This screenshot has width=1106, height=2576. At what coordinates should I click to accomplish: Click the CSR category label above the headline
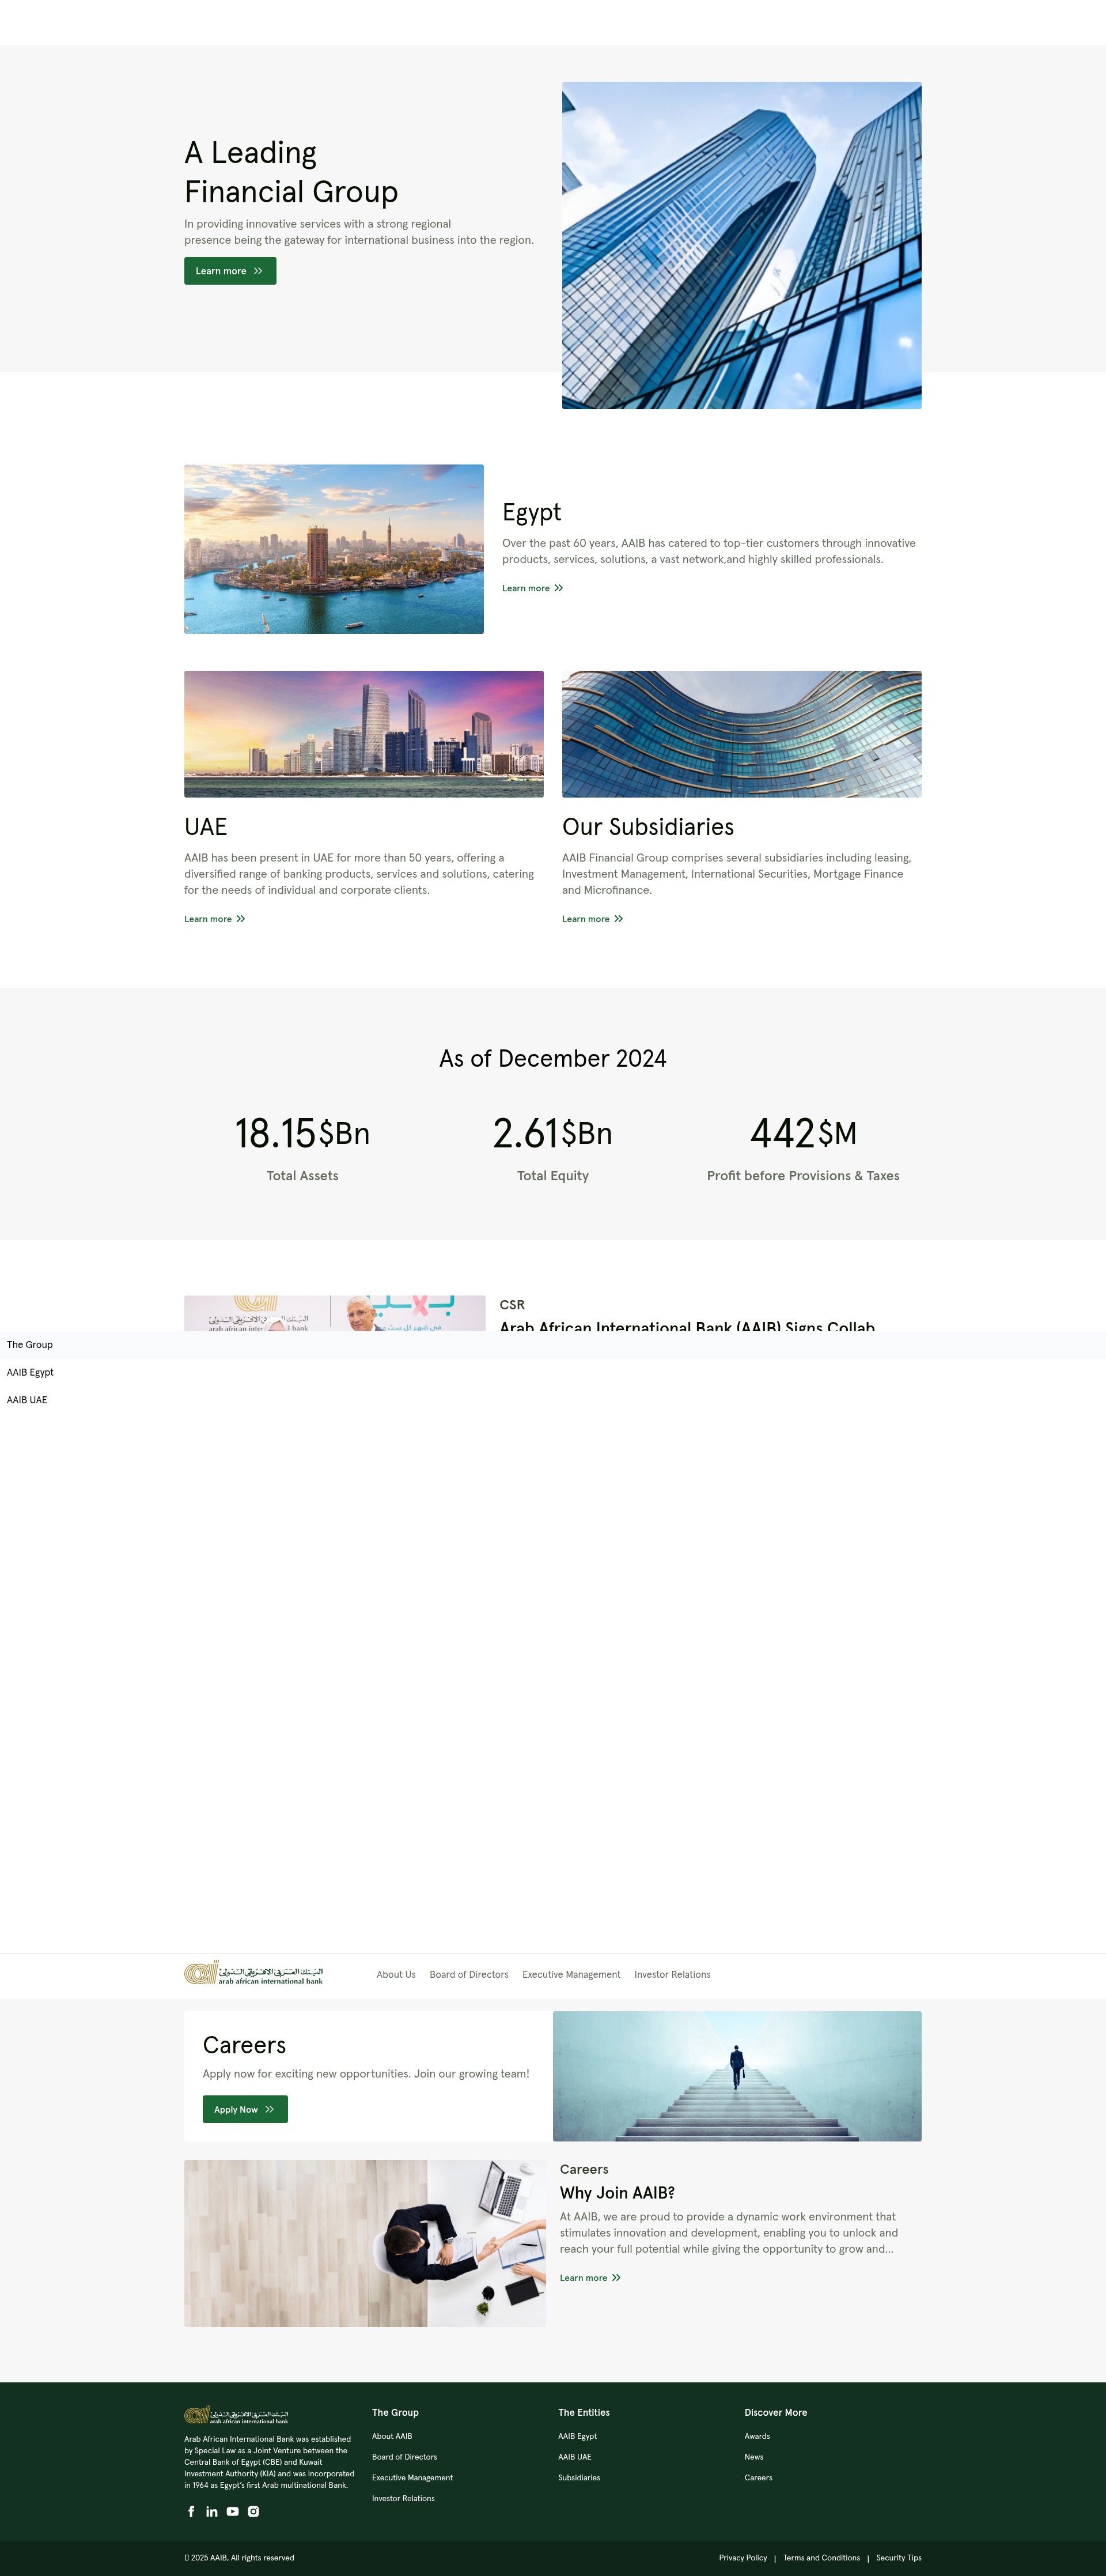[512, 1305]
